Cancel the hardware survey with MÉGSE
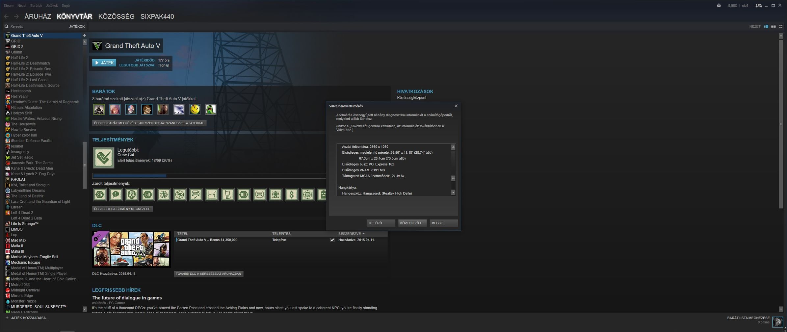Viewport: 787px width, 332px height. tap(443, 223)
